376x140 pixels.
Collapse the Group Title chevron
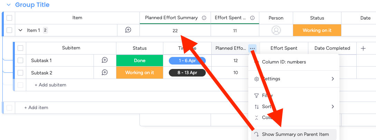click(9, 5)
